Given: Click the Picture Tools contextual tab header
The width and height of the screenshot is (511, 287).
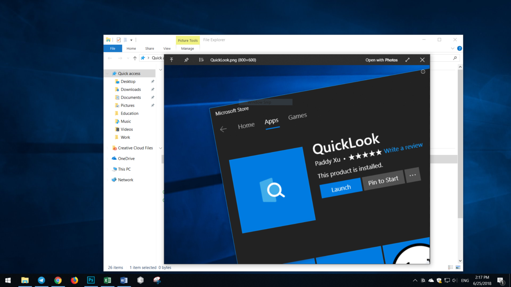Looking at the screenshot, I should coord(188,40).
